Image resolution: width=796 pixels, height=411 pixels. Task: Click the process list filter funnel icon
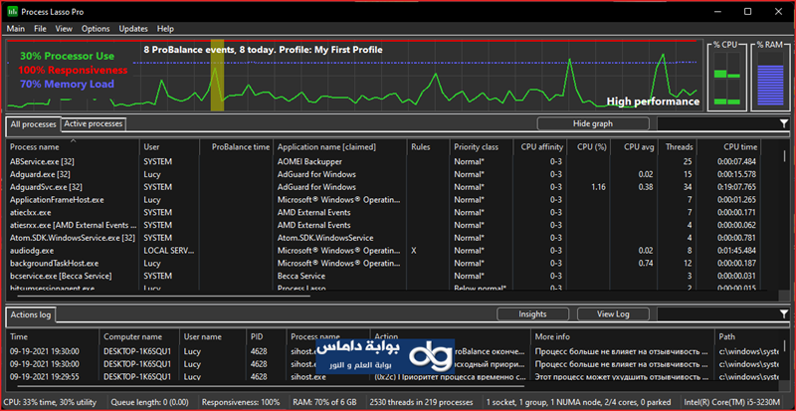click(x=784, y=123)
